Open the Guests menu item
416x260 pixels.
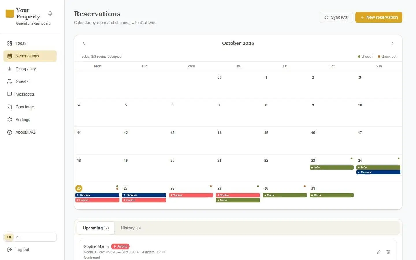pyautogui.click(x=30, y=81)
